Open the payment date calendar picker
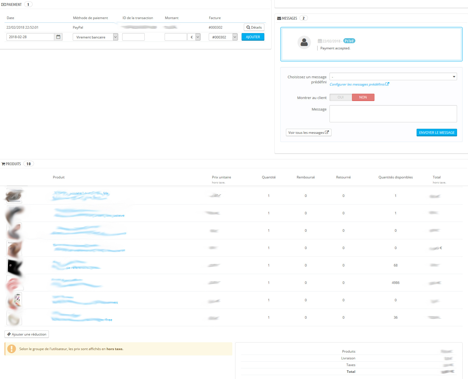 (58, 37)
